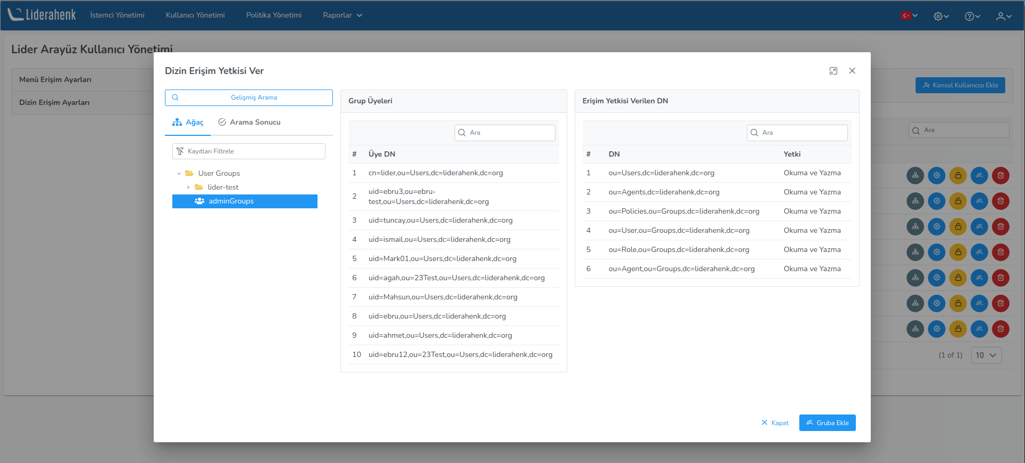The width and height of the screenshot is (1025, 463).
Task: Expand the lider-test folder
Action: tap(189, 188)
